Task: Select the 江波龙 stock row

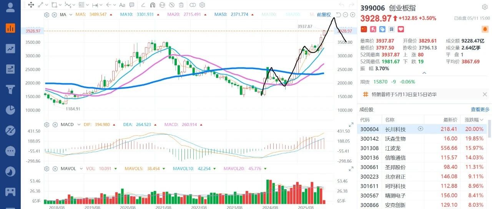Action: tap(422, 148)
